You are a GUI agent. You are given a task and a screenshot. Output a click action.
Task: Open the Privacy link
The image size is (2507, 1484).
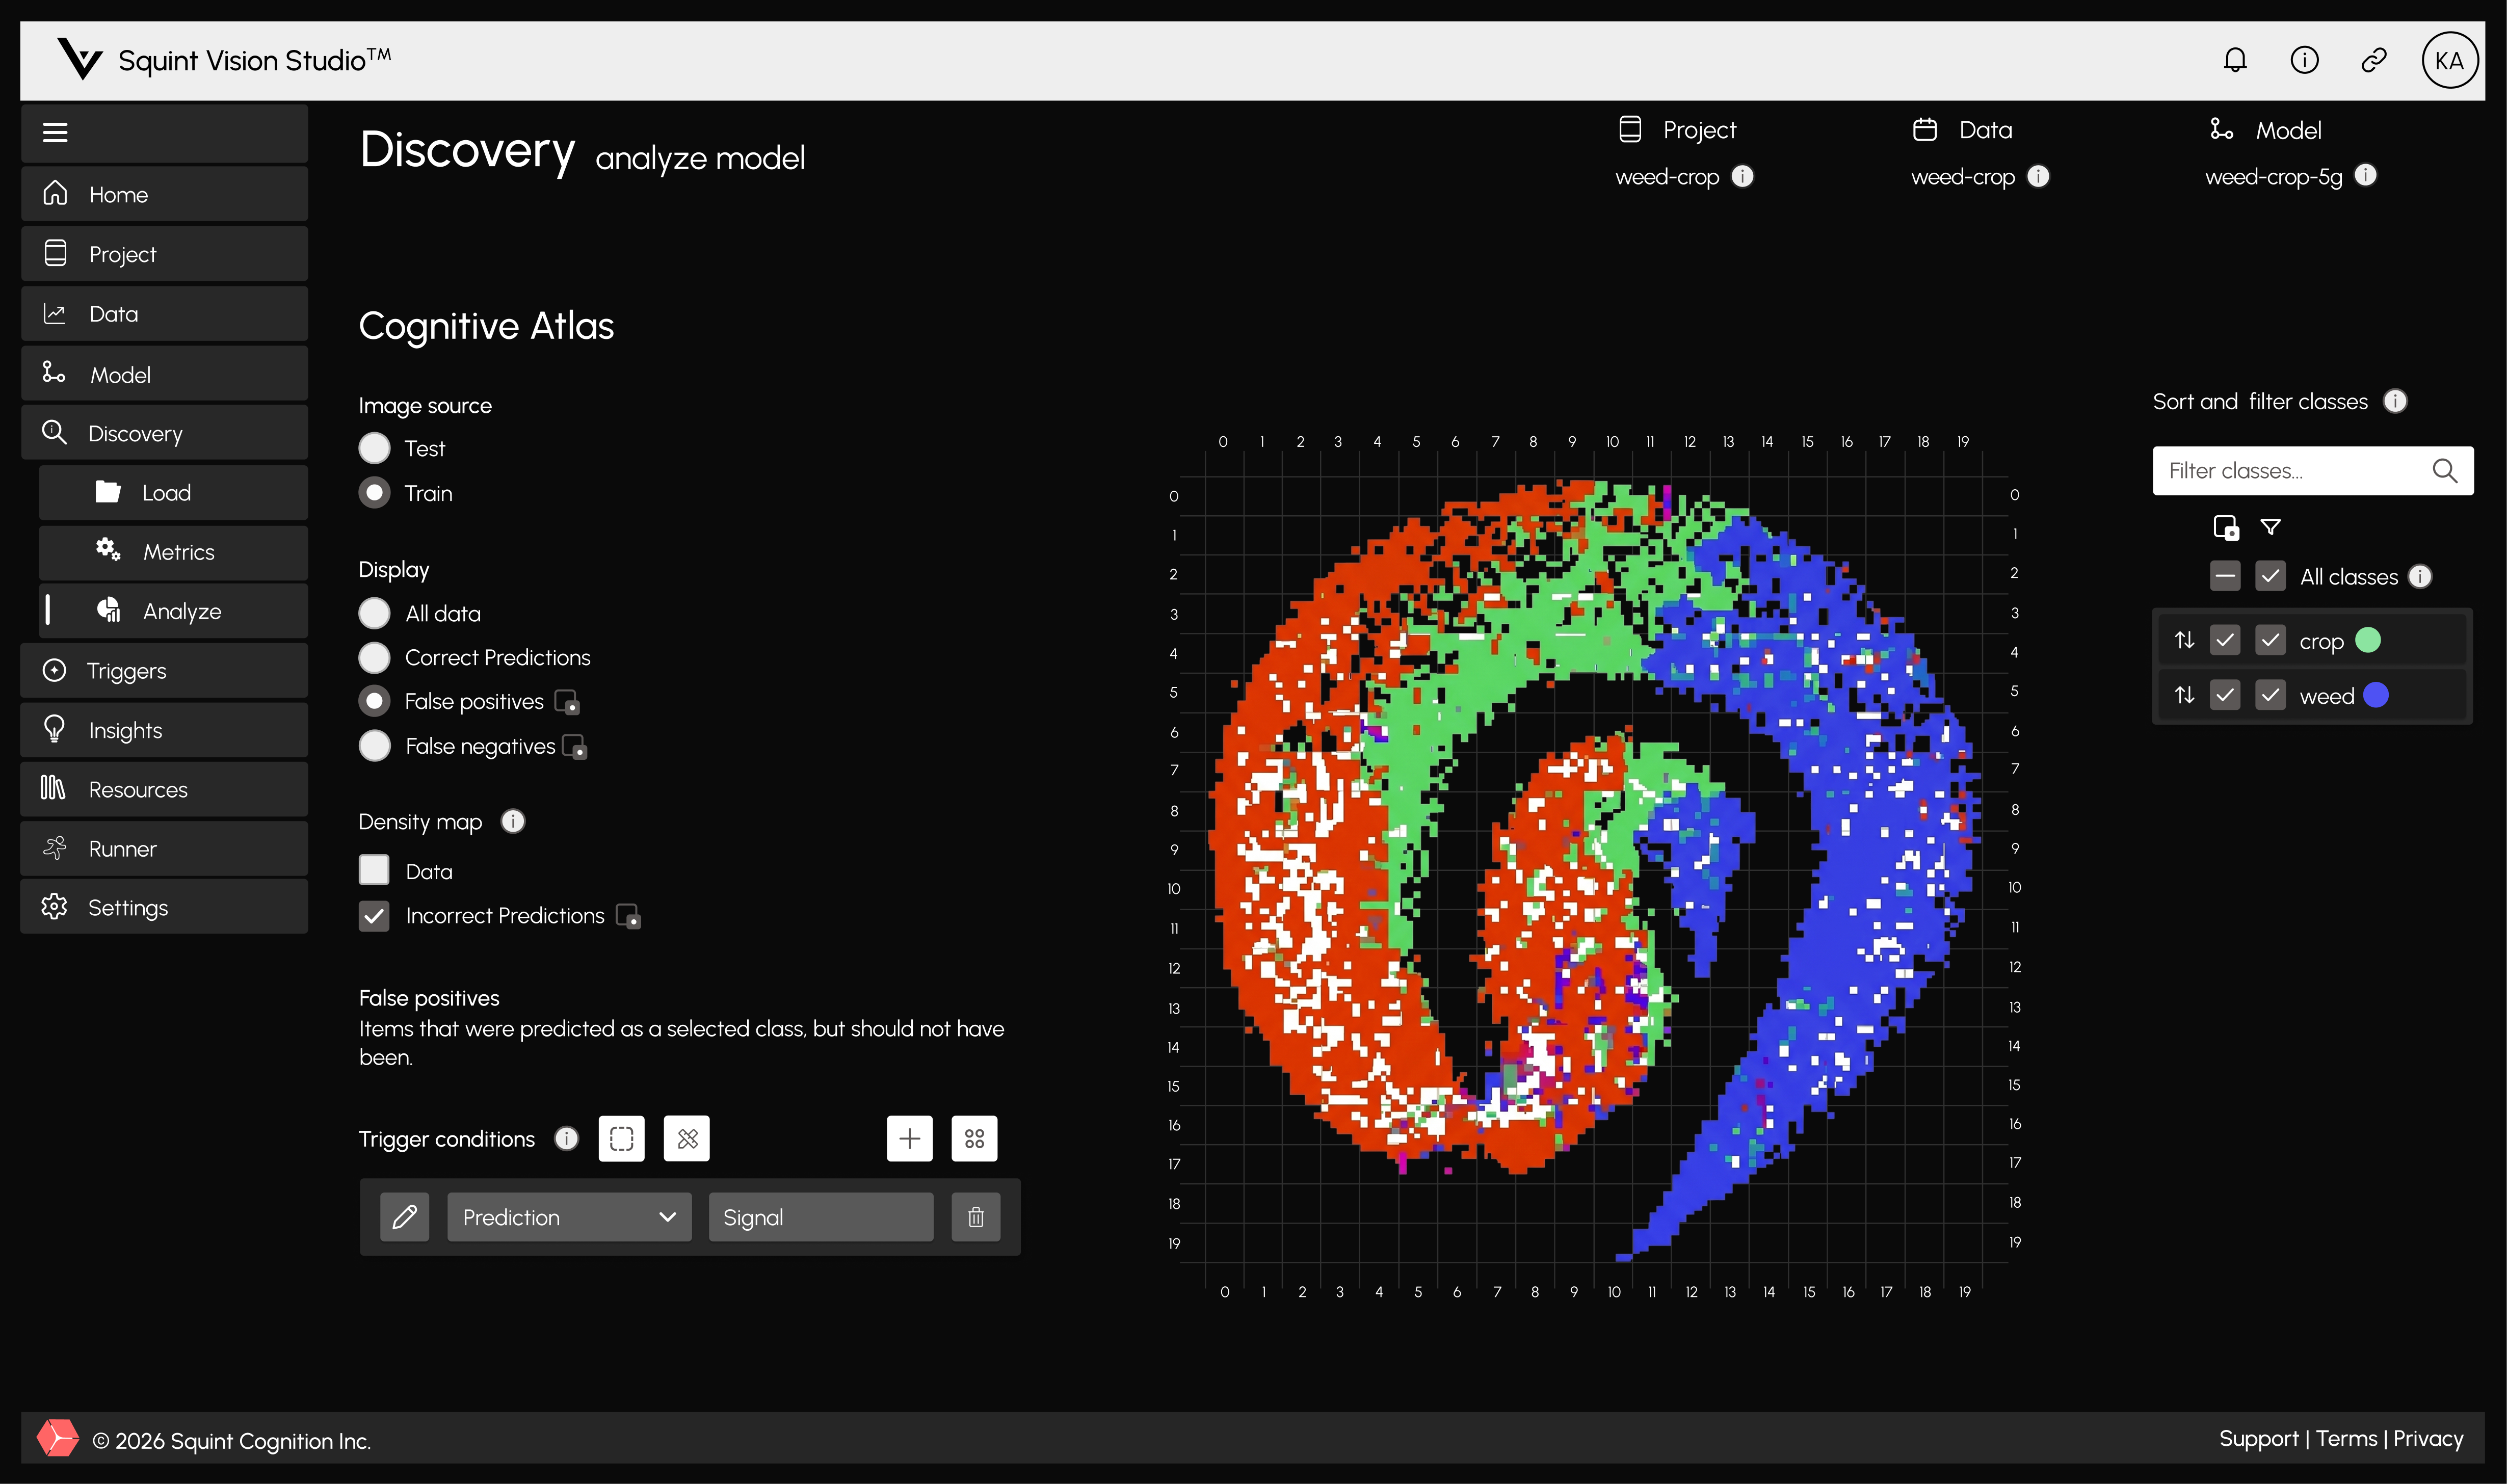2428,1439
